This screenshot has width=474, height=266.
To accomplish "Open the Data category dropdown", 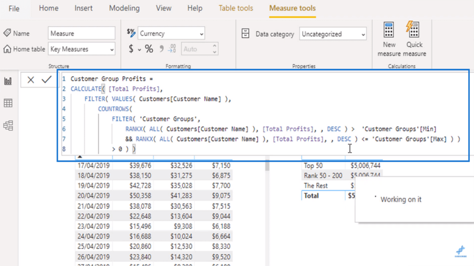I will point(333,34).
